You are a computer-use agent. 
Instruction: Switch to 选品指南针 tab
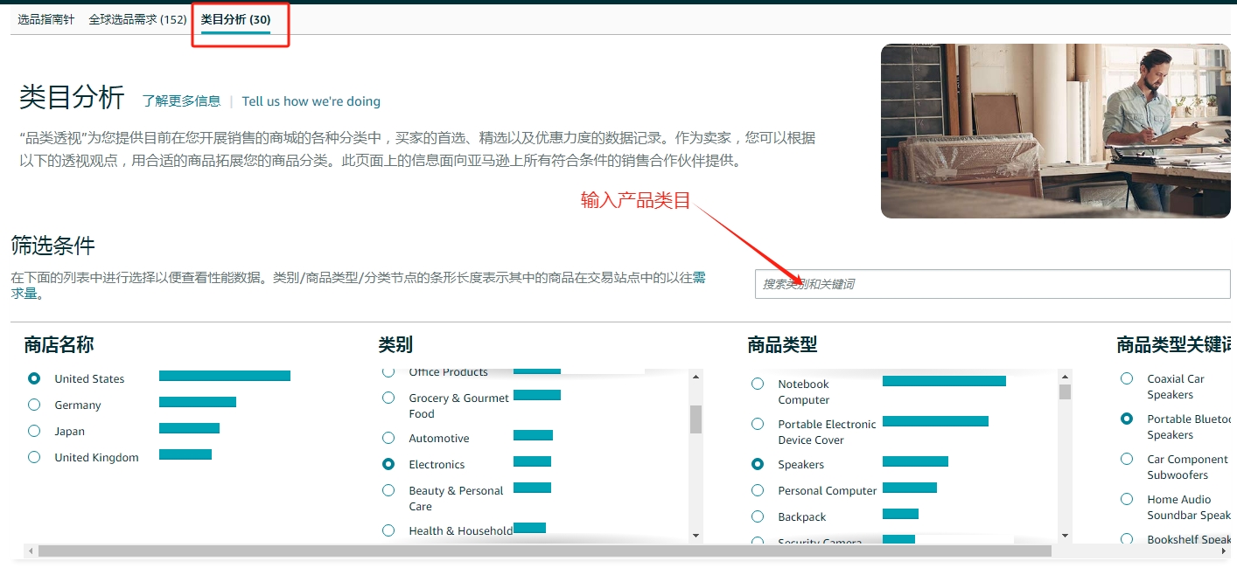(45, 18)
